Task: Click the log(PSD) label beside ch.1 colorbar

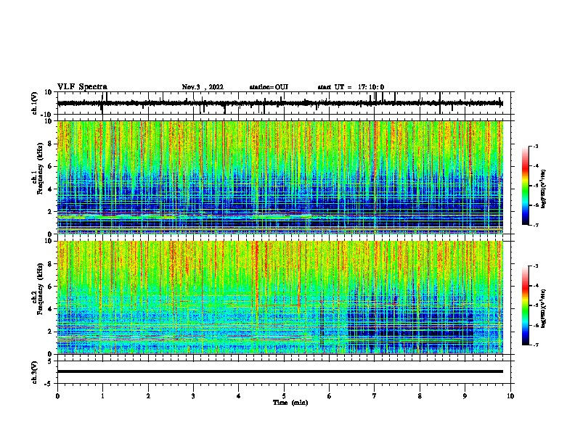Action: (x=544, y=189)
